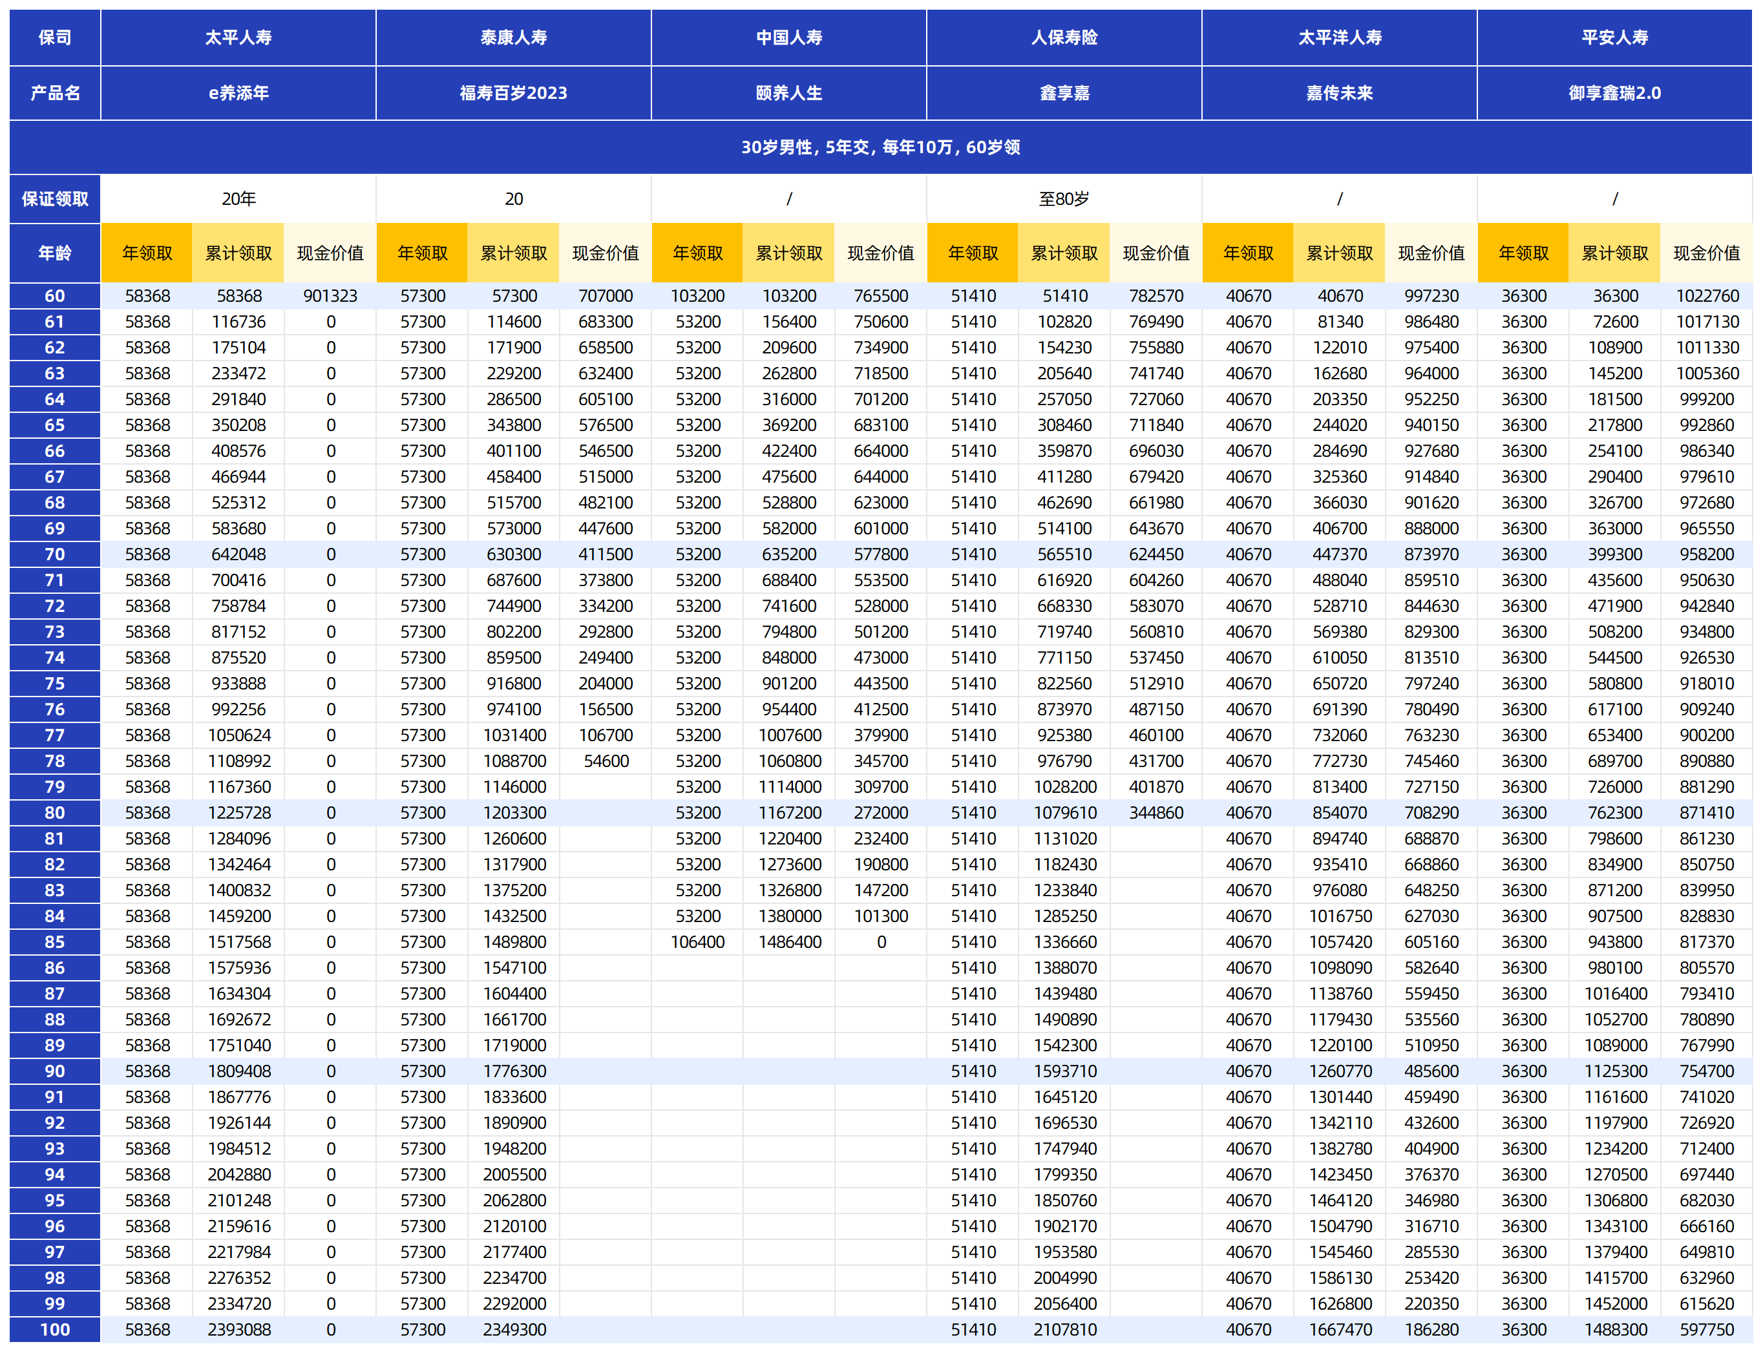The width and height of the screenshot is (1763, 1353).
Task: Select the 泰康人寿 header cell
Action: click(x=513, y=37)
